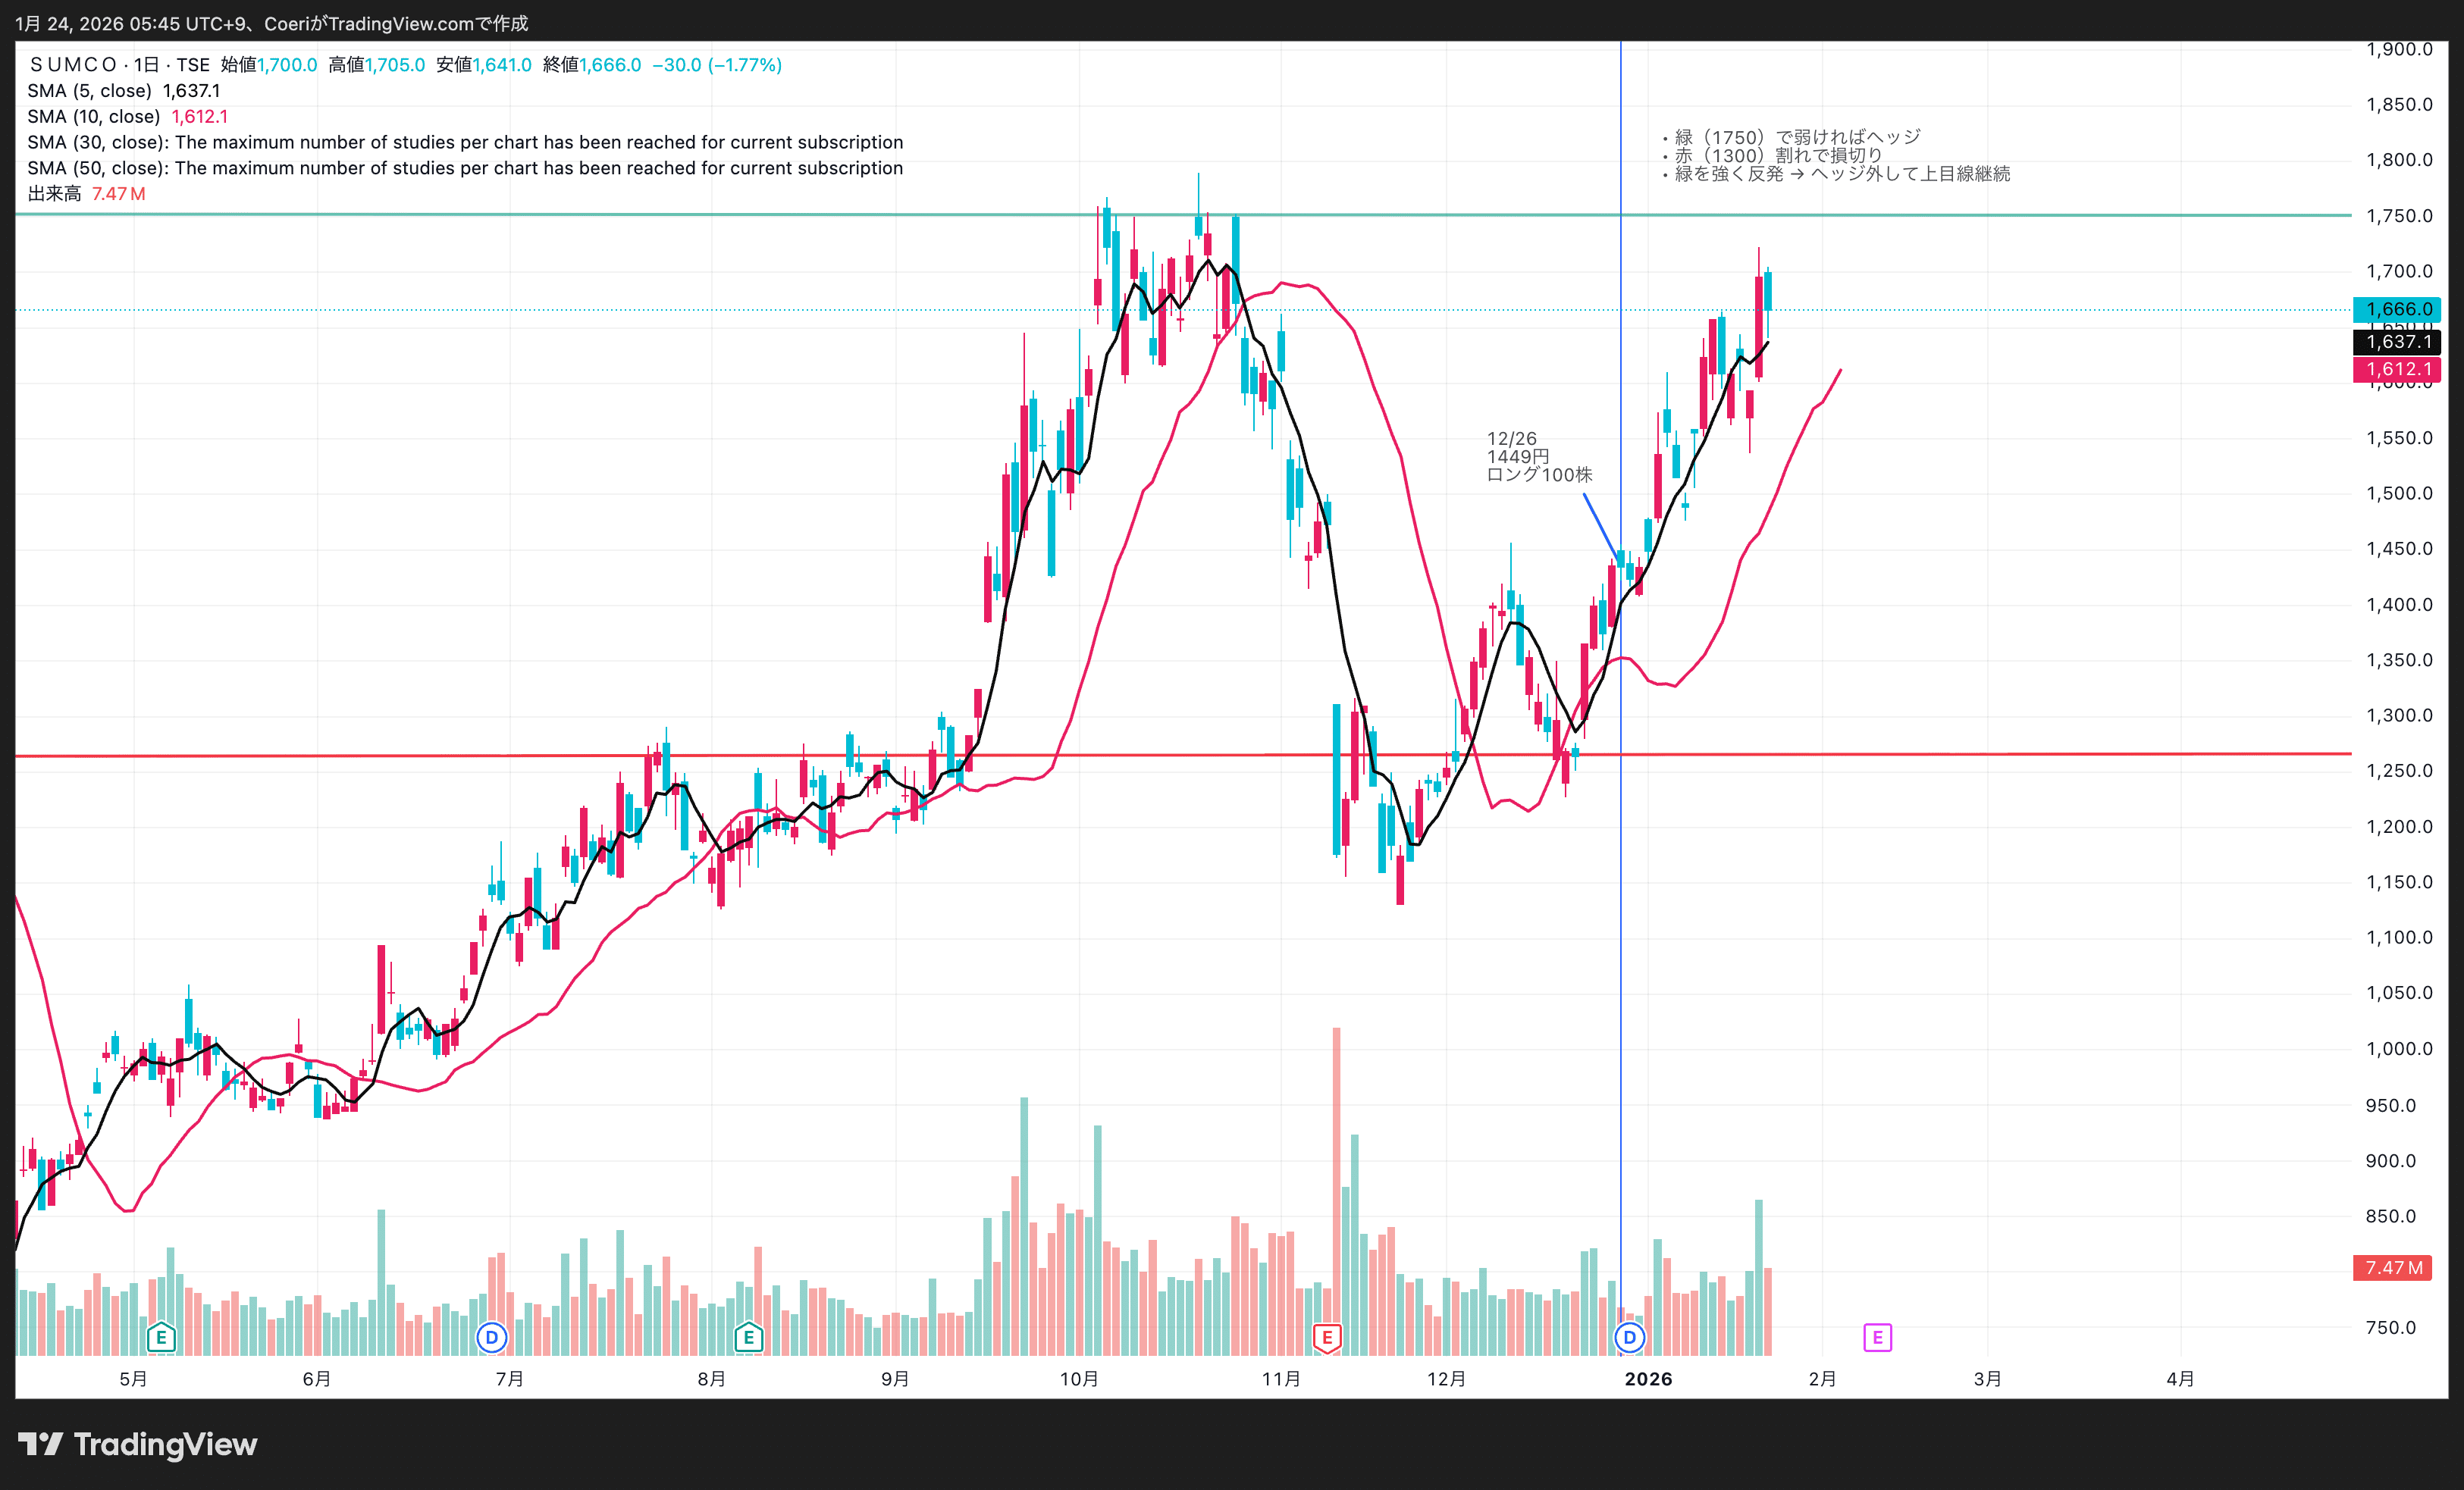
Task: Select the SMA (5, close) legend entry
Action: click(x=90, y=91)
